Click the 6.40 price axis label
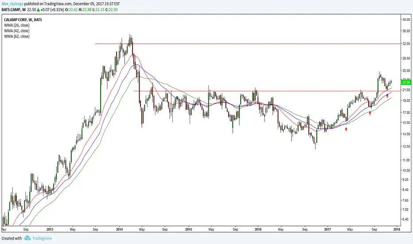This screenshot has height=244, width=413. click(x=405, y=219)
